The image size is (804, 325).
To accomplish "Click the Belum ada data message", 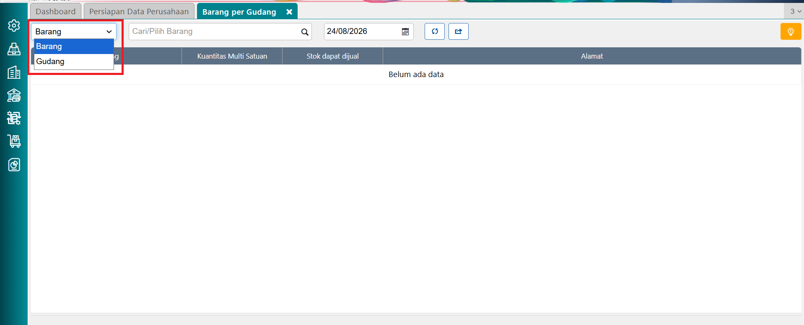I will point(416,75).
